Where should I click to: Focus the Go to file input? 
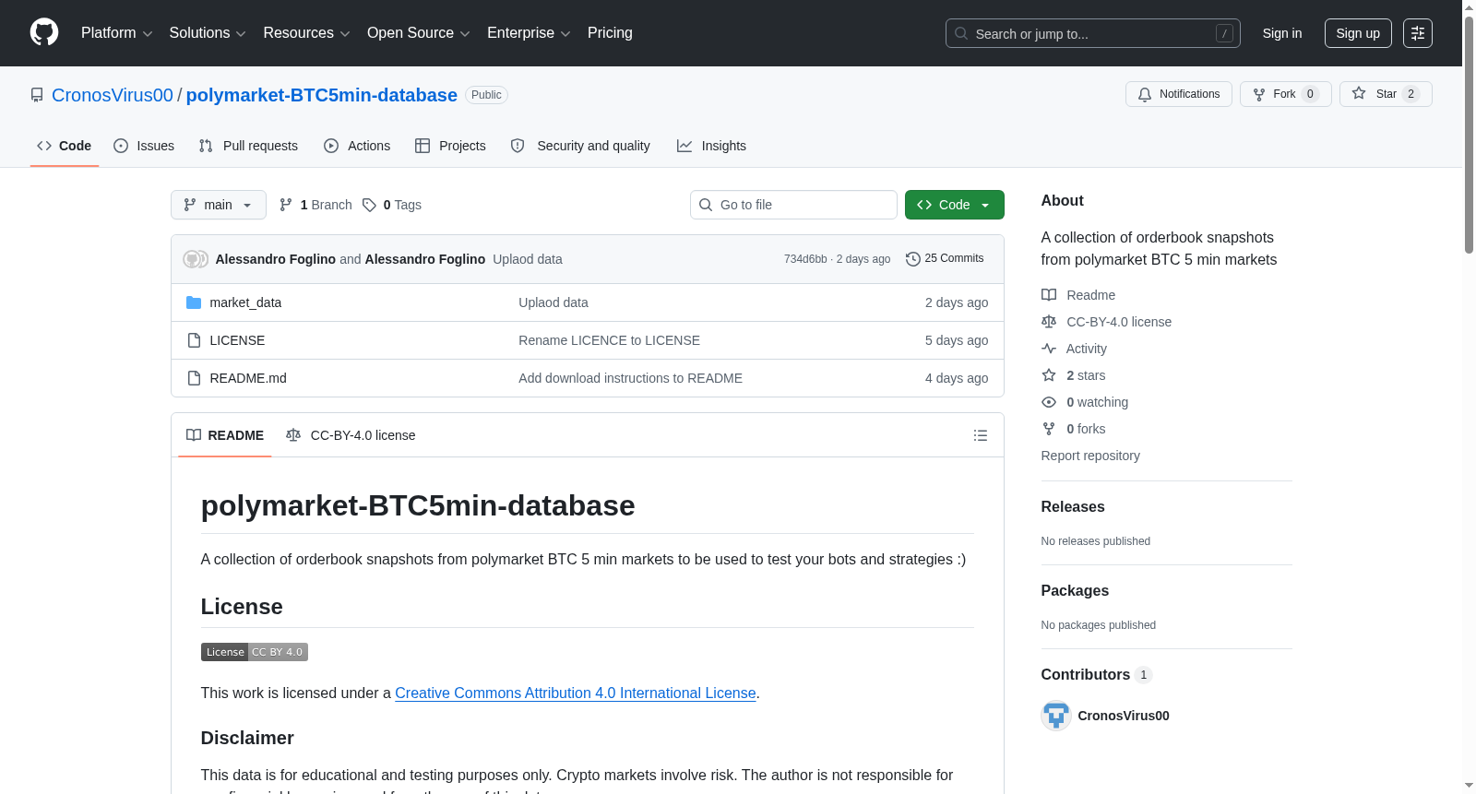point(793,205)
